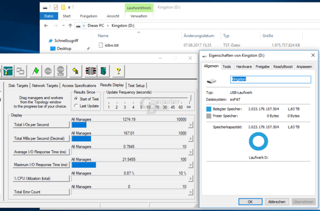
Task: Click the Schnellzugriff star icon
Action: pyautogui.click(x=50, y=41)
